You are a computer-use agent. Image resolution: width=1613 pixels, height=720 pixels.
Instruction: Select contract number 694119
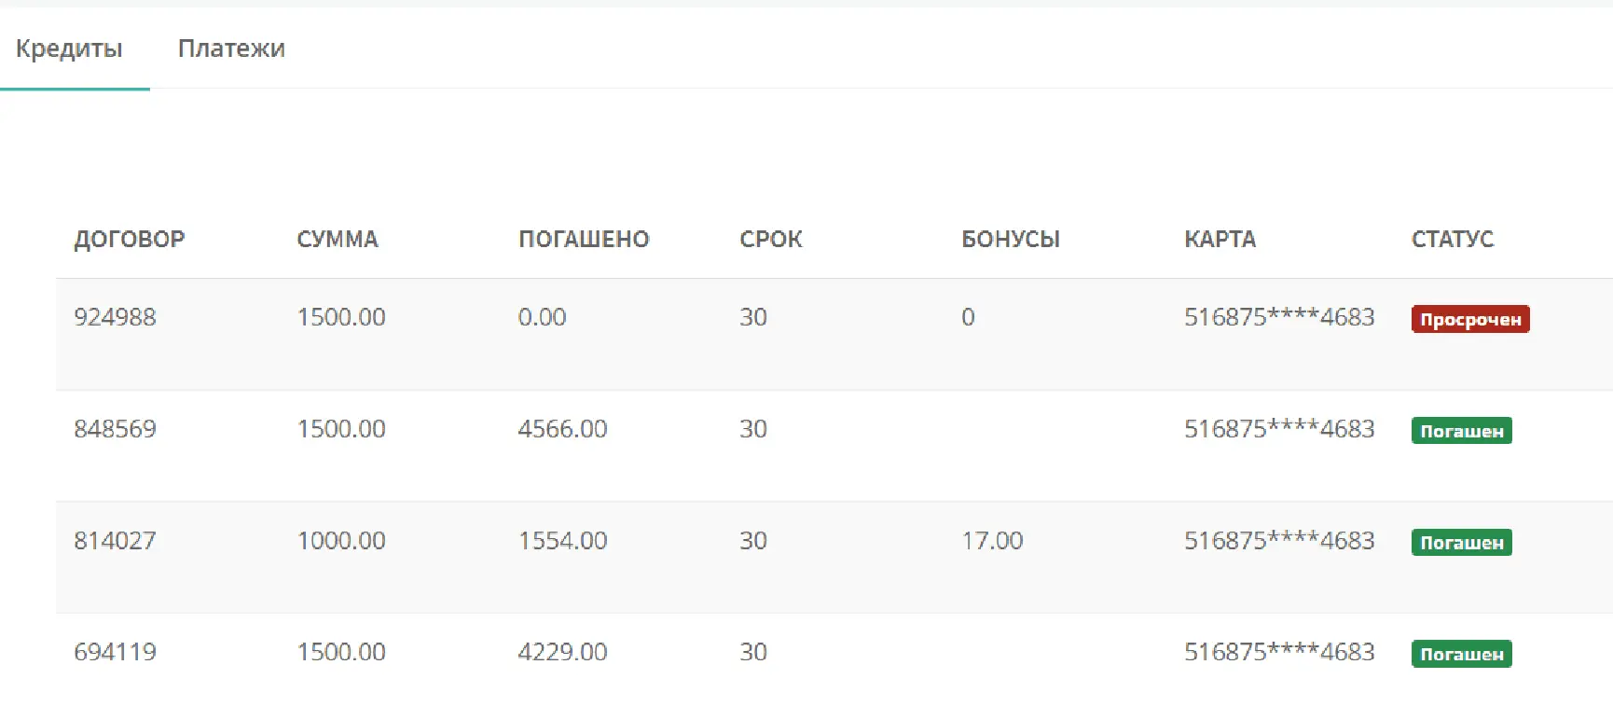tap(115, 652)
